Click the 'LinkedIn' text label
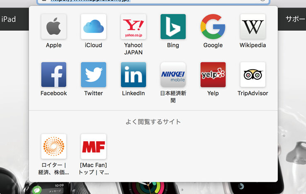The height and width of the screenshot is (194, 306). coord(133,93)
